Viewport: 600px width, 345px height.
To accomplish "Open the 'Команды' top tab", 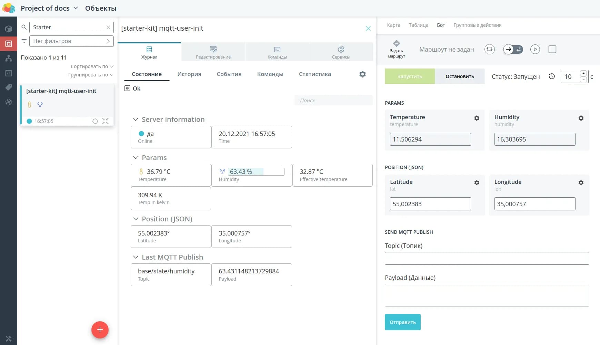I will pyautogui.click(x=277, y=52).
